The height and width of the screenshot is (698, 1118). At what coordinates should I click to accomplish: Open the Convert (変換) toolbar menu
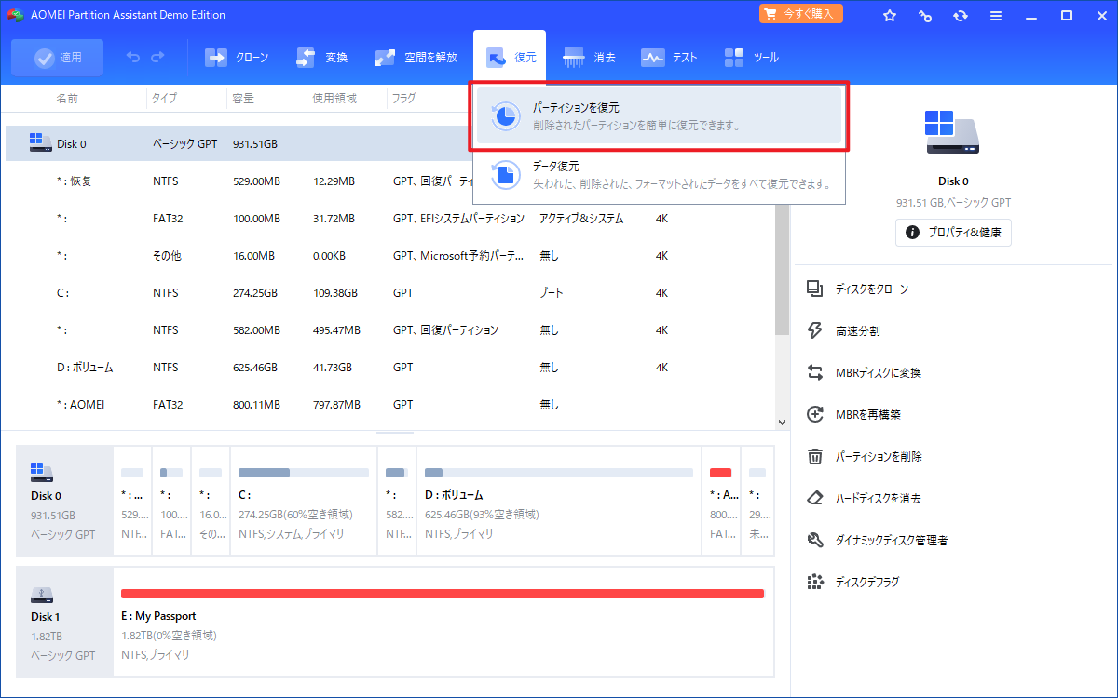321,58
